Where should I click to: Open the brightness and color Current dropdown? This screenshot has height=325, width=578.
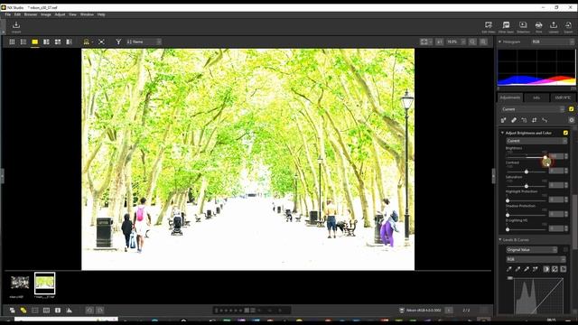tap(536, 141)
